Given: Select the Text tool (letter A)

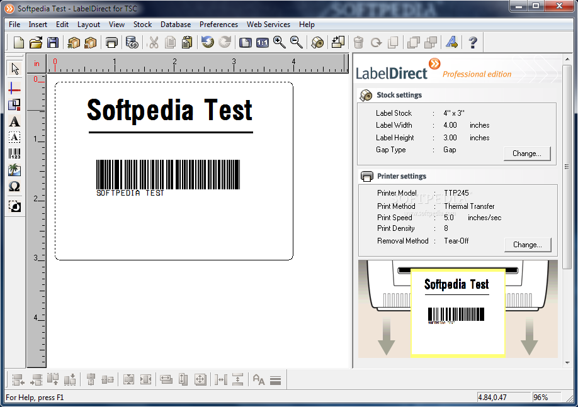Looking at the screenshot, I should point(14,121).
